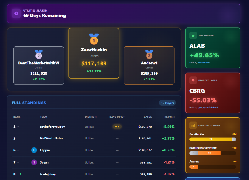Click the FULL STANDINGS heading
This screenshot has width=249, height=180.
(29, 103)
